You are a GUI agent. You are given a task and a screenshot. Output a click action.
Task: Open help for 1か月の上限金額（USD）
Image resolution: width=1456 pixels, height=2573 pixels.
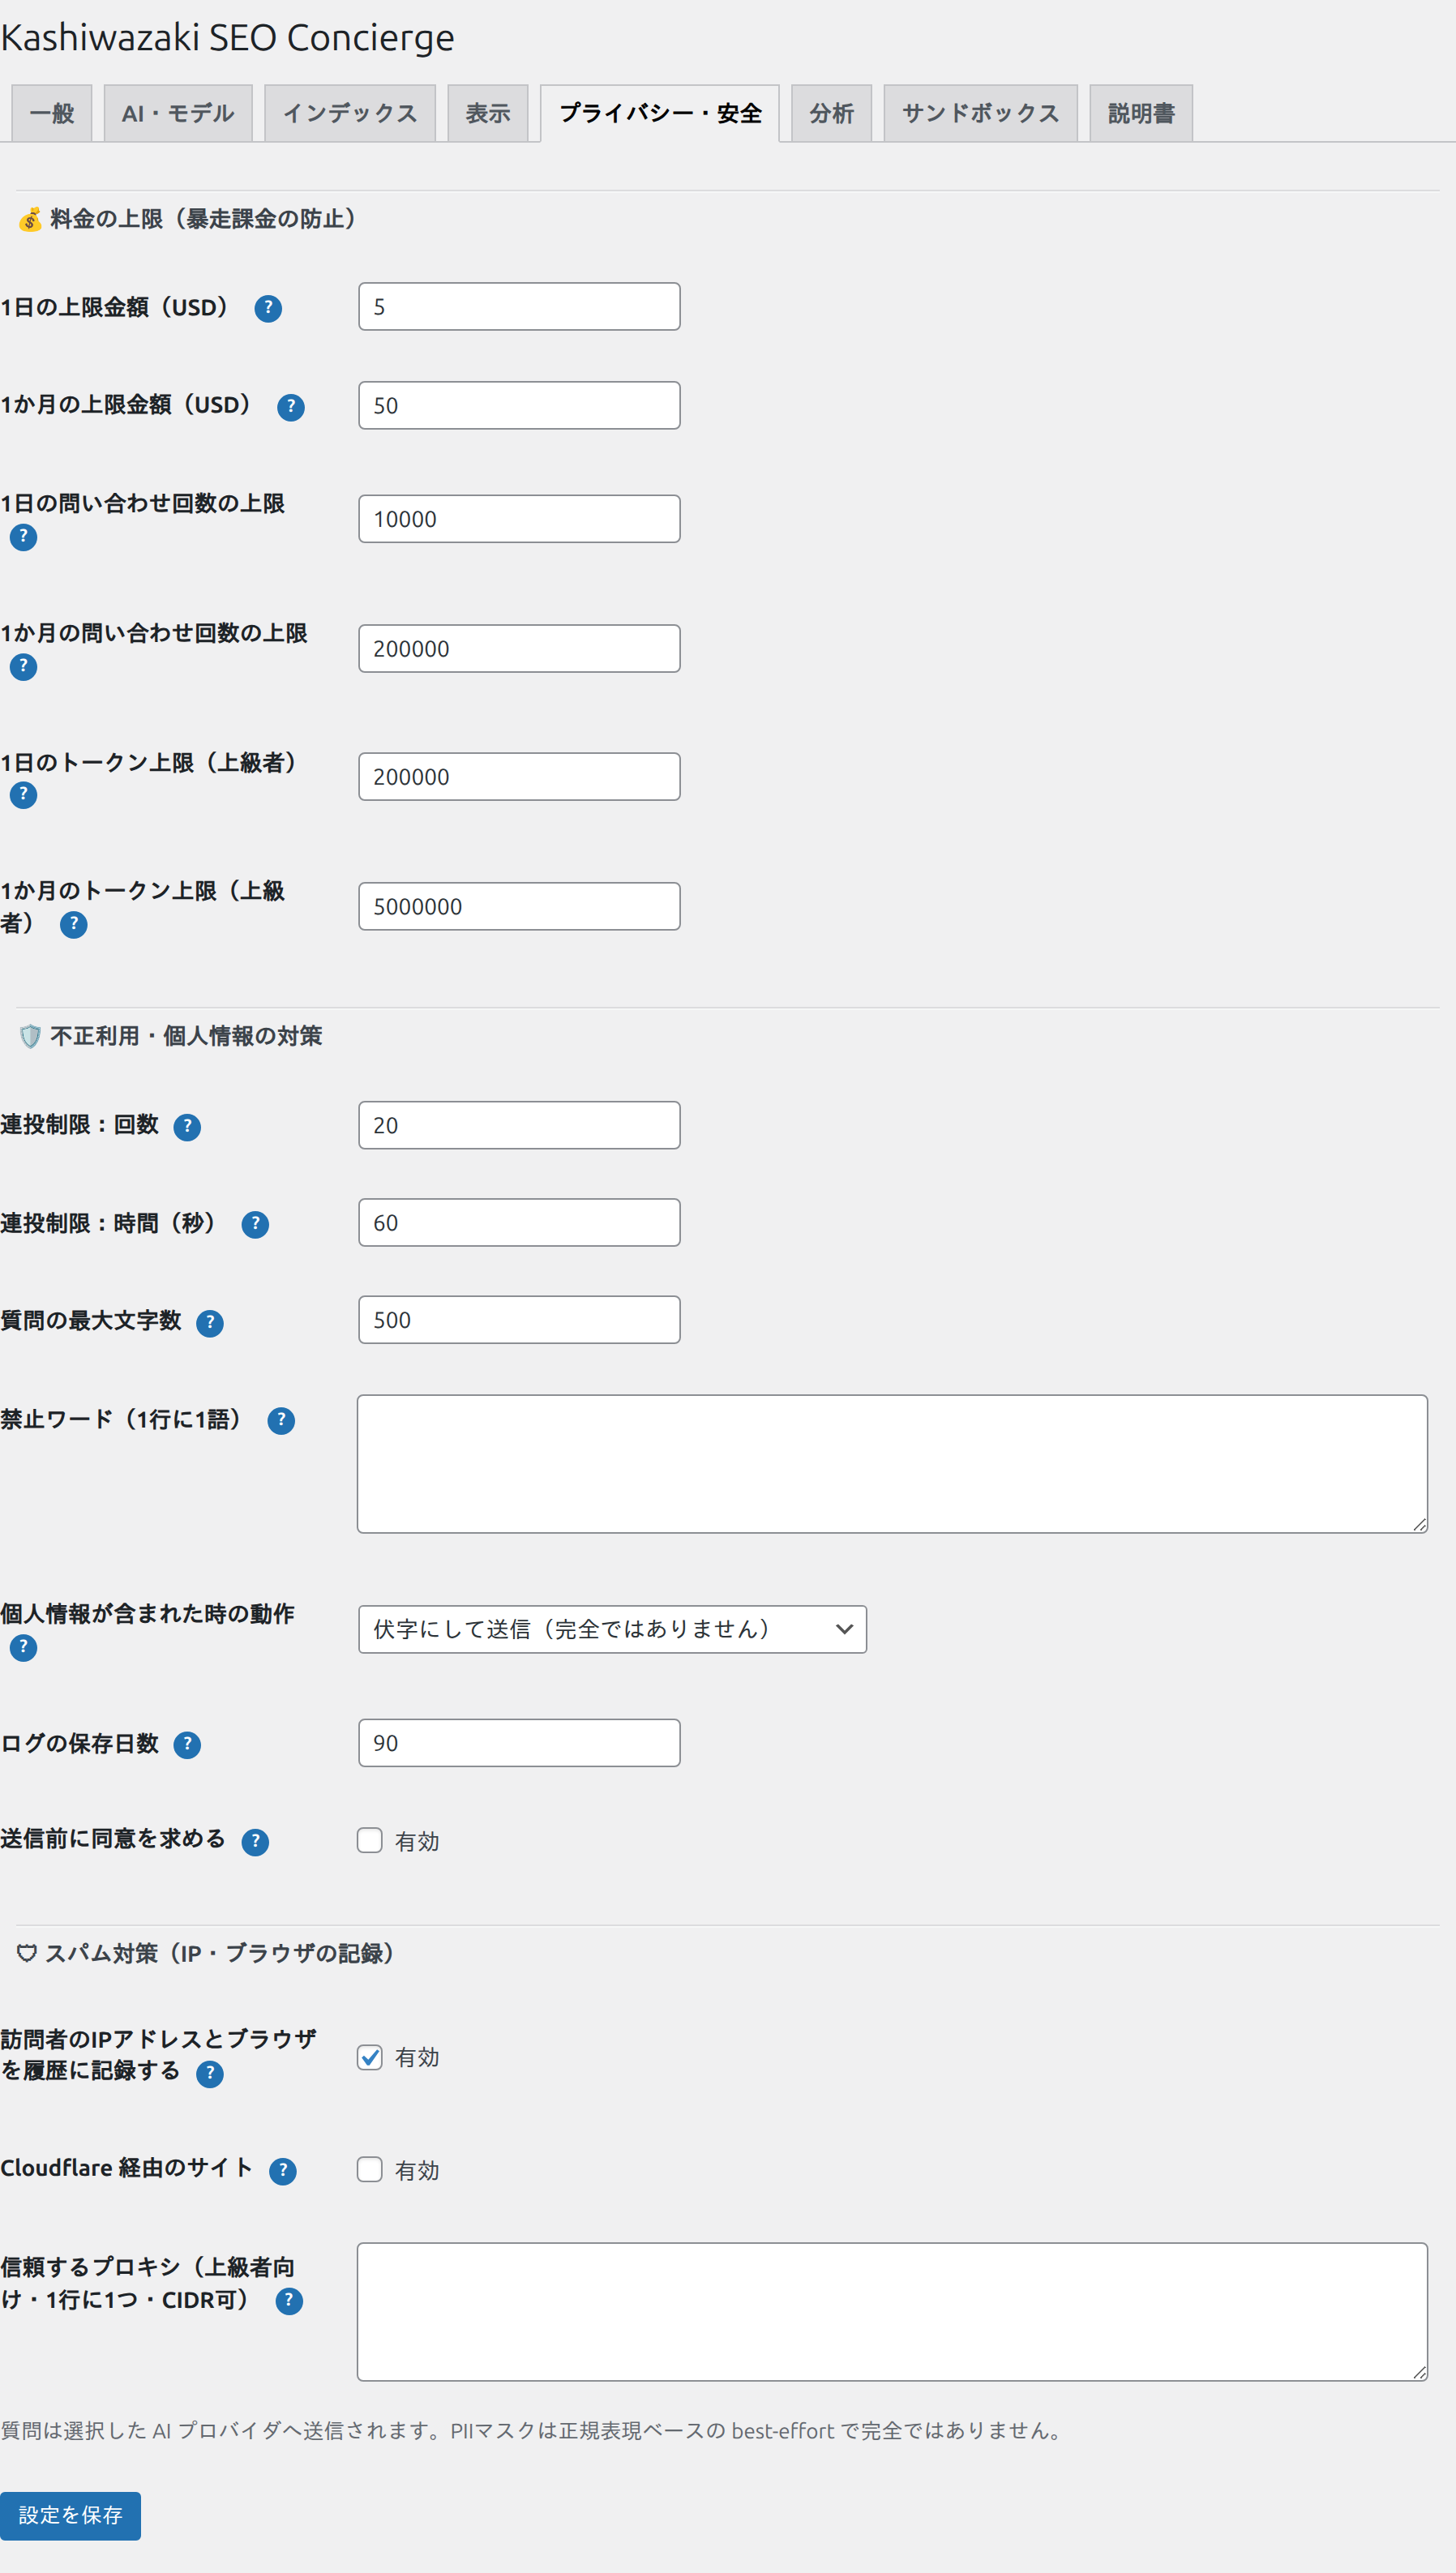(291, 407)
